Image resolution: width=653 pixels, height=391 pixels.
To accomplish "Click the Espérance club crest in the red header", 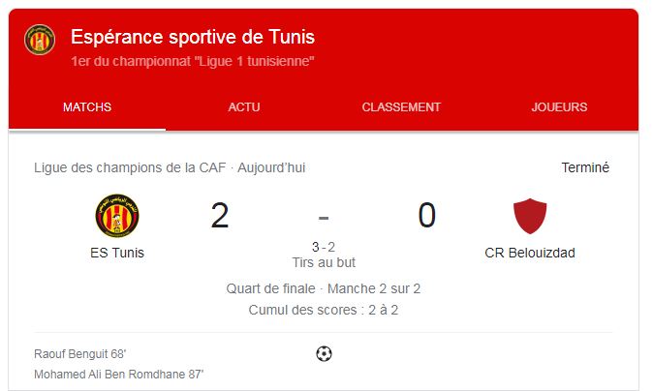I will click(x=40, y=40).
